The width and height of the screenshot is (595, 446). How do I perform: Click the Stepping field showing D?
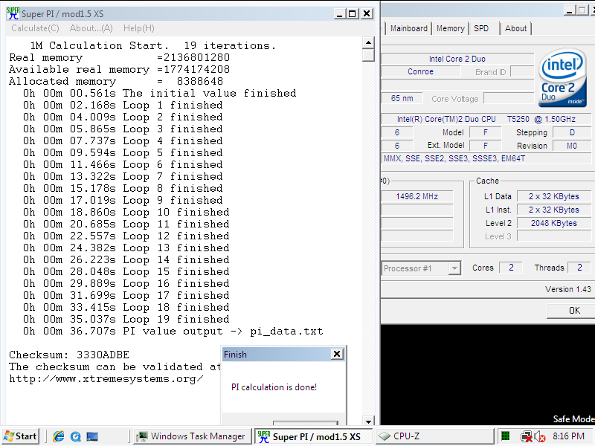(x=571, y=132)
